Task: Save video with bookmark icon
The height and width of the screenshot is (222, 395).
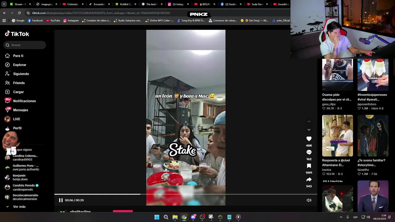Action: point(309,166)
